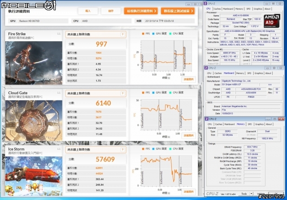Click the Cloud Gate score 6140
This screenshot has height=200, width=287.
pyautogui.click(x=103, y=103)
